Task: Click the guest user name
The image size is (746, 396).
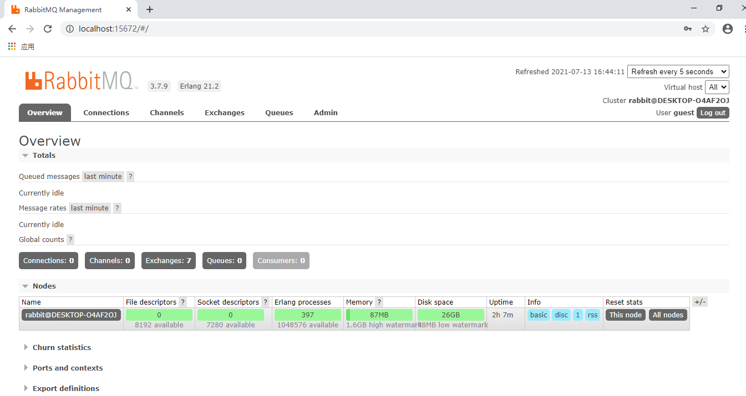Action: [x=684, y=112]
